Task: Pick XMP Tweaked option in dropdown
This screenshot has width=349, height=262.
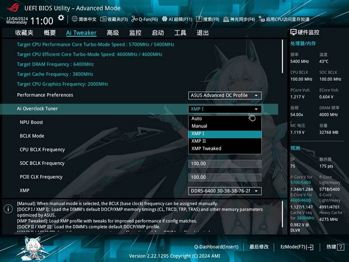Action: (206, 148)
